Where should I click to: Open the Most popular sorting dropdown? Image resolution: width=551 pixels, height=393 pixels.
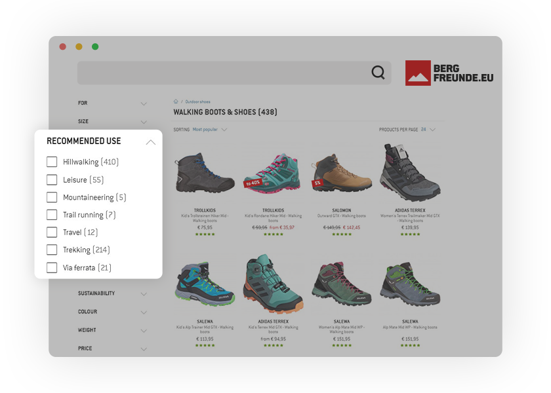pos(210,130)
